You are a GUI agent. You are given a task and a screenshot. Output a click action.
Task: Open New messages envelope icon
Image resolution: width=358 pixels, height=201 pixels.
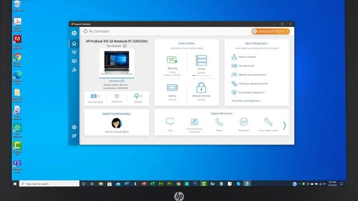[x=93, y=96]
